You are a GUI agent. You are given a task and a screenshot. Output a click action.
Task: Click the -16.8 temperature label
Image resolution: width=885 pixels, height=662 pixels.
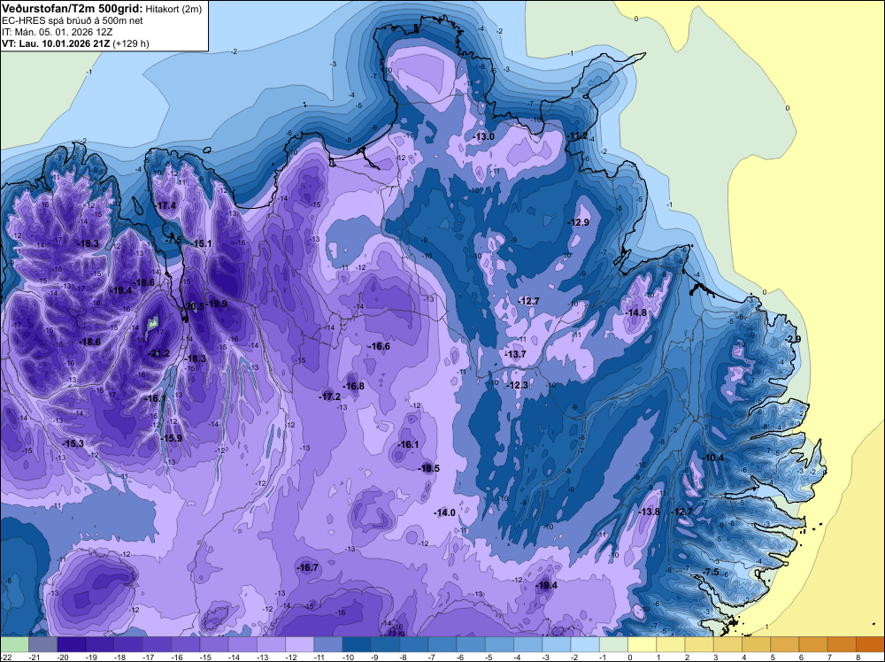click(x=353, y=386)
